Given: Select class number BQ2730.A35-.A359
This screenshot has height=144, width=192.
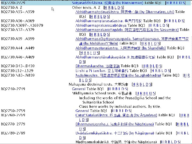Looking at the screenshot, I should pyautogui.click(x=18, y=12).
